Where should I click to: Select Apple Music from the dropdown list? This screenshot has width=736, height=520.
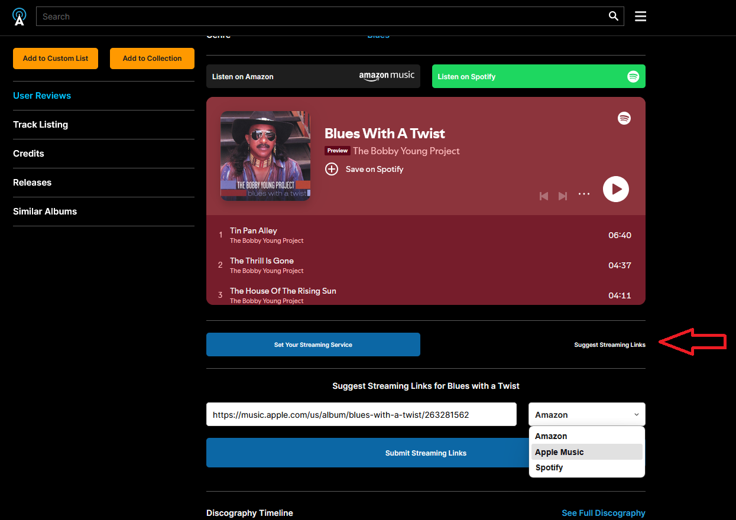click(x=559, y=452)
